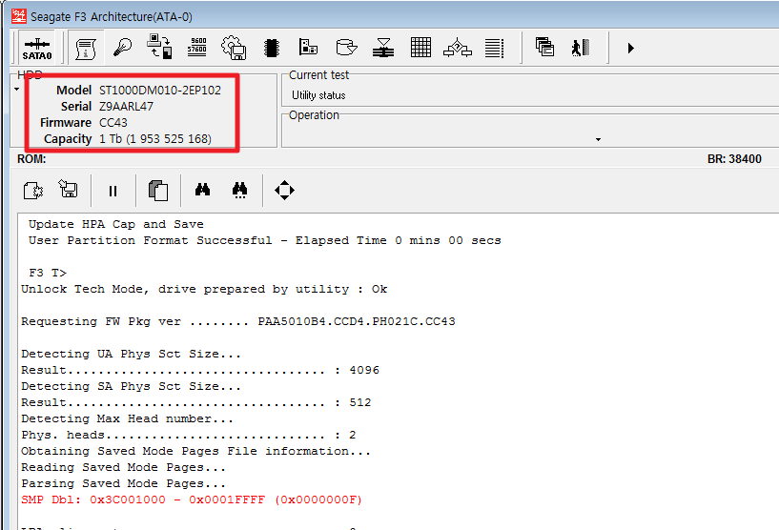
Task: Click the computer-to-drive transfer icon
Action: point(159,47)
